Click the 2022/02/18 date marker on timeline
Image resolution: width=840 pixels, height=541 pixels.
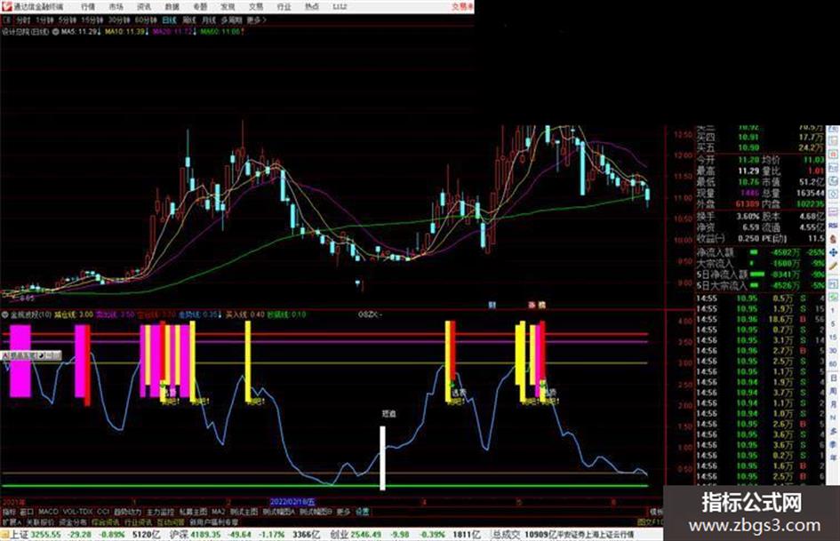tap(292, 502)
